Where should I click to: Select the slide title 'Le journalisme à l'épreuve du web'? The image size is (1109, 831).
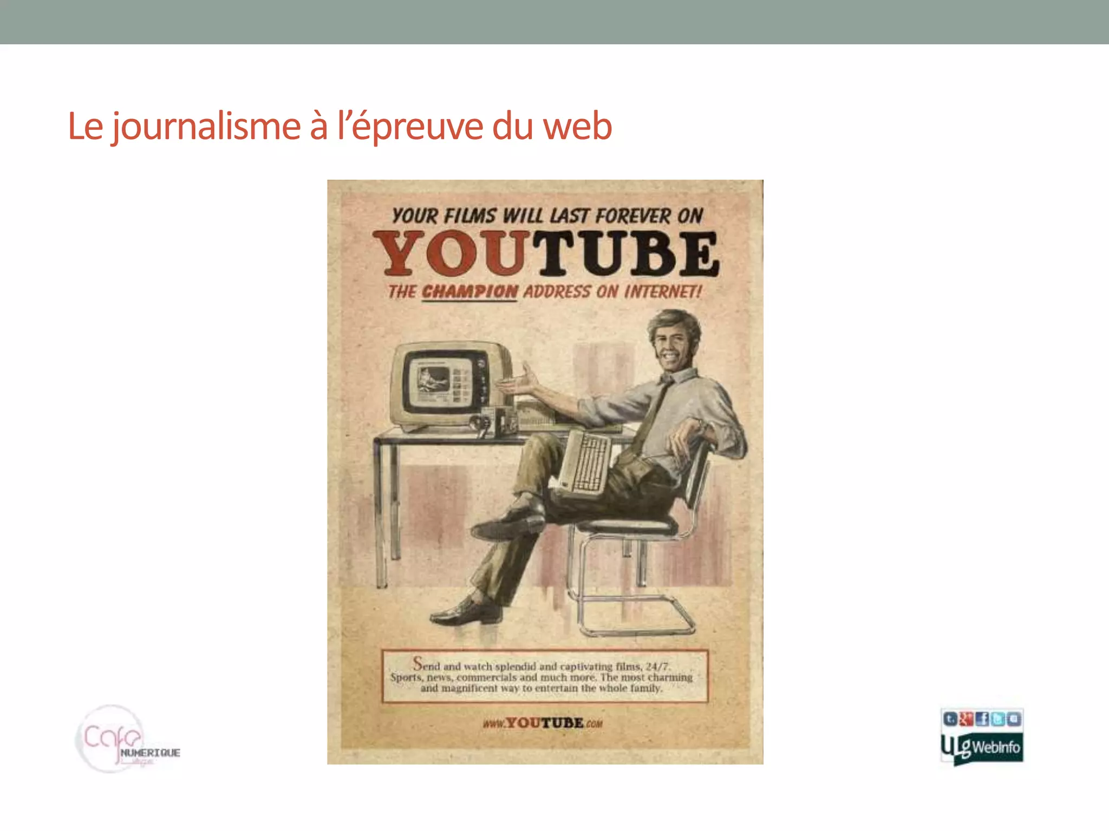[340, 126]
